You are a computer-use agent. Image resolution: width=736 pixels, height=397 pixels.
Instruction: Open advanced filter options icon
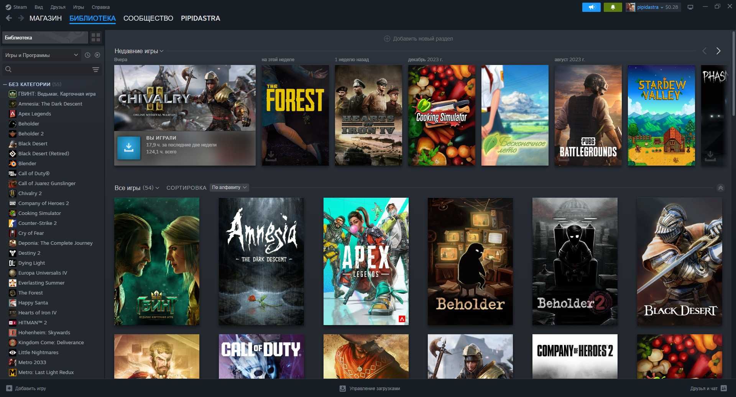click(x=96, y=70)
